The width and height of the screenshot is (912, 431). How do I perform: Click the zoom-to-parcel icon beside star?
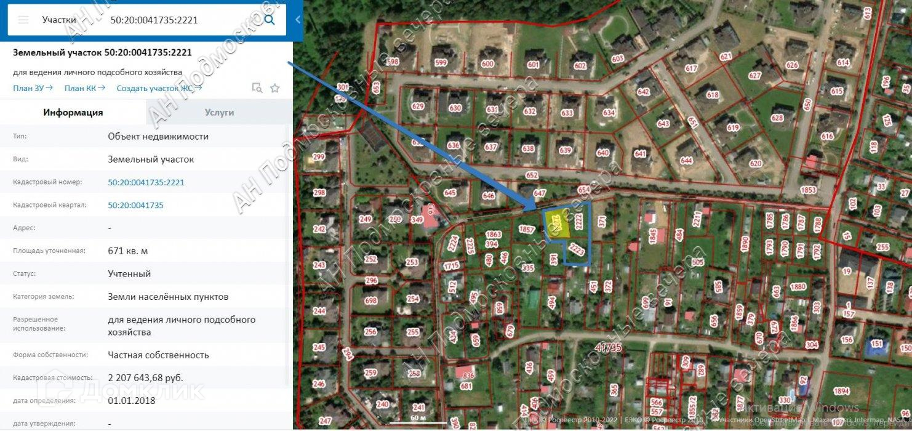coord(257,88)
